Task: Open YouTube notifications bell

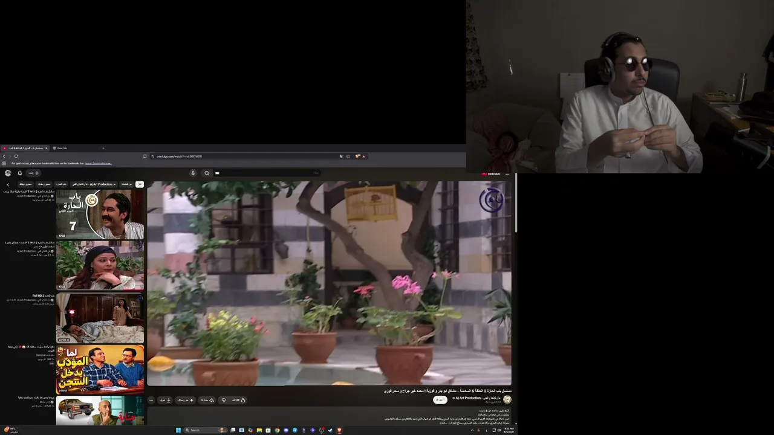Action: 19,173
